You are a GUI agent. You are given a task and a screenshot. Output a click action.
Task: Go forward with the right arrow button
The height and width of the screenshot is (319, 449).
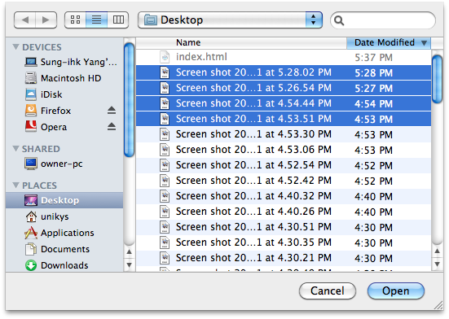click(x=46, y=20)
